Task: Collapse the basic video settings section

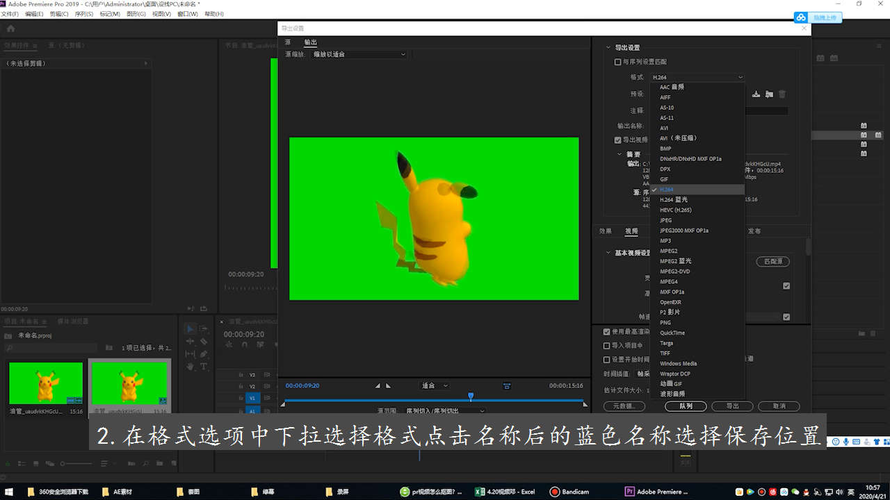Action: point(608,253)
